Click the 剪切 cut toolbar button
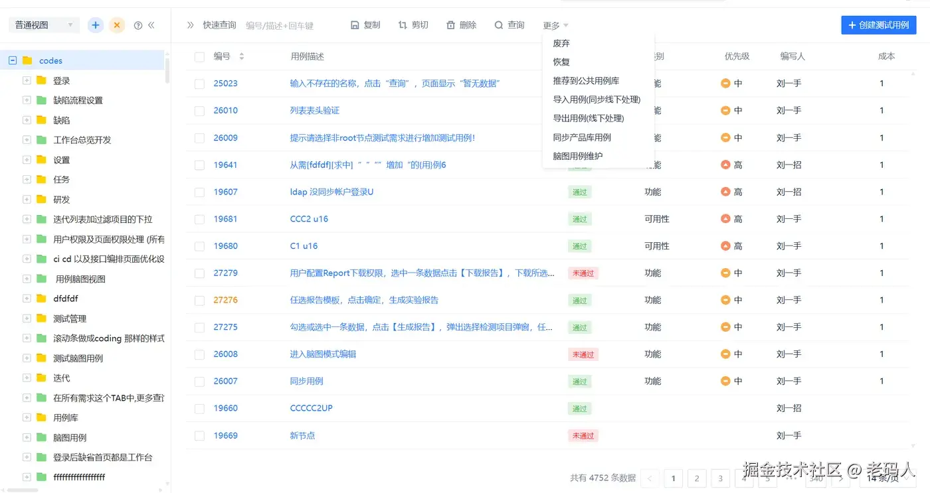 (413, 25)
